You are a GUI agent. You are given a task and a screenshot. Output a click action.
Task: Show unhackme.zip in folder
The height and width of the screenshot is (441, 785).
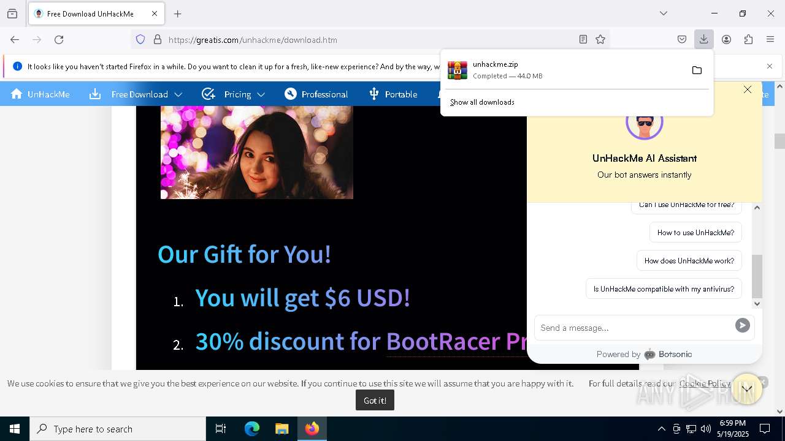coord(697,70)
